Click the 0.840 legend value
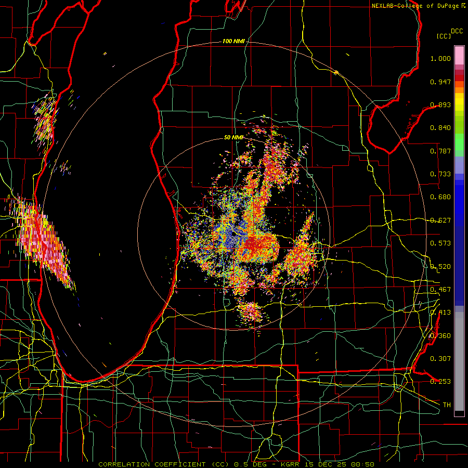 point(440,128)
